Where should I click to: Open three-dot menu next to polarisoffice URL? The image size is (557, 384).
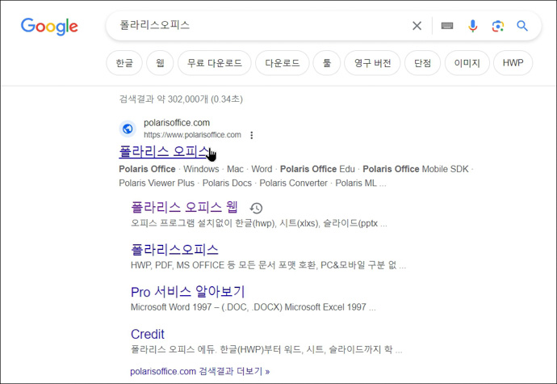coord(252,135)
